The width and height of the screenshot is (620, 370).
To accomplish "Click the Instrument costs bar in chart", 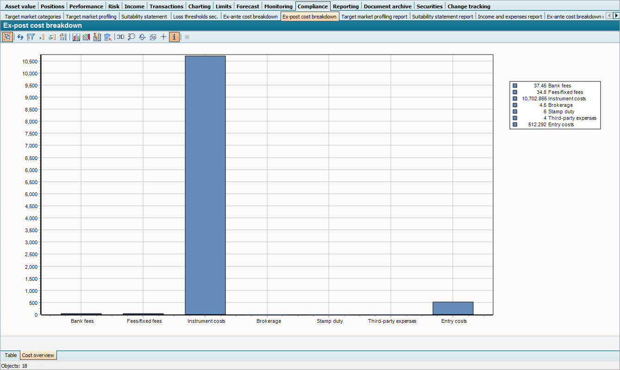I will (205, 185).
